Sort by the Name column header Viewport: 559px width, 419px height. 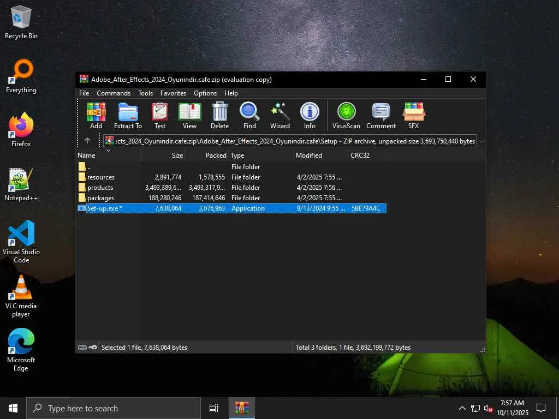click(x=109, y=155)
